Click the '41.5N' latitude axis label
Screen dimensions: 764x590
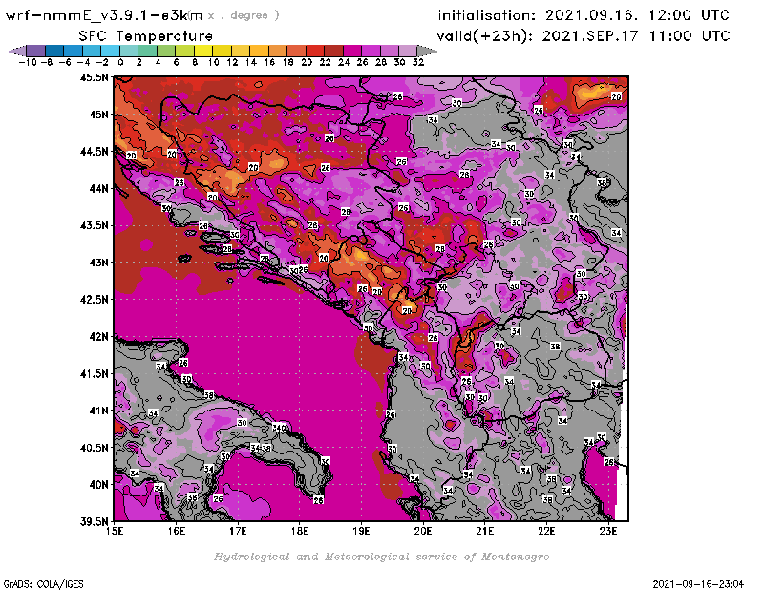click(95, 373)
